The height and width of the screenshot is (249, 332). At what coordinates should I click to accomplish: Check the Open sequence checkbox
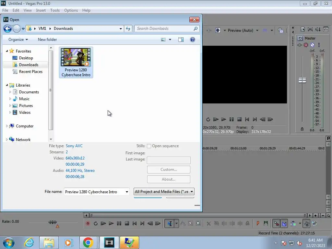pyautogui.click(x=149, y=146)
